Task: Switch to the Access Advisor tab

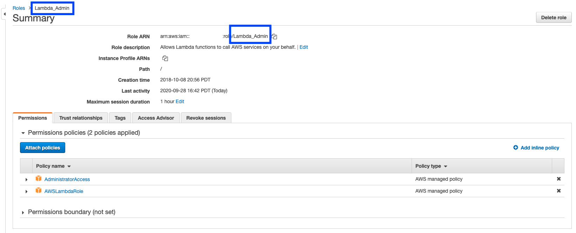Action: tap(156, 118)
